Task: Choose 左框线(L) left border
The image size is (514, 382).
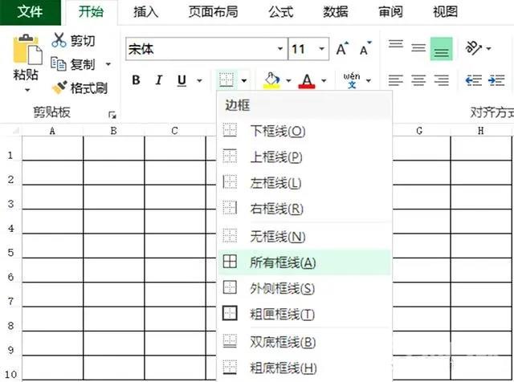Action: 305,182
